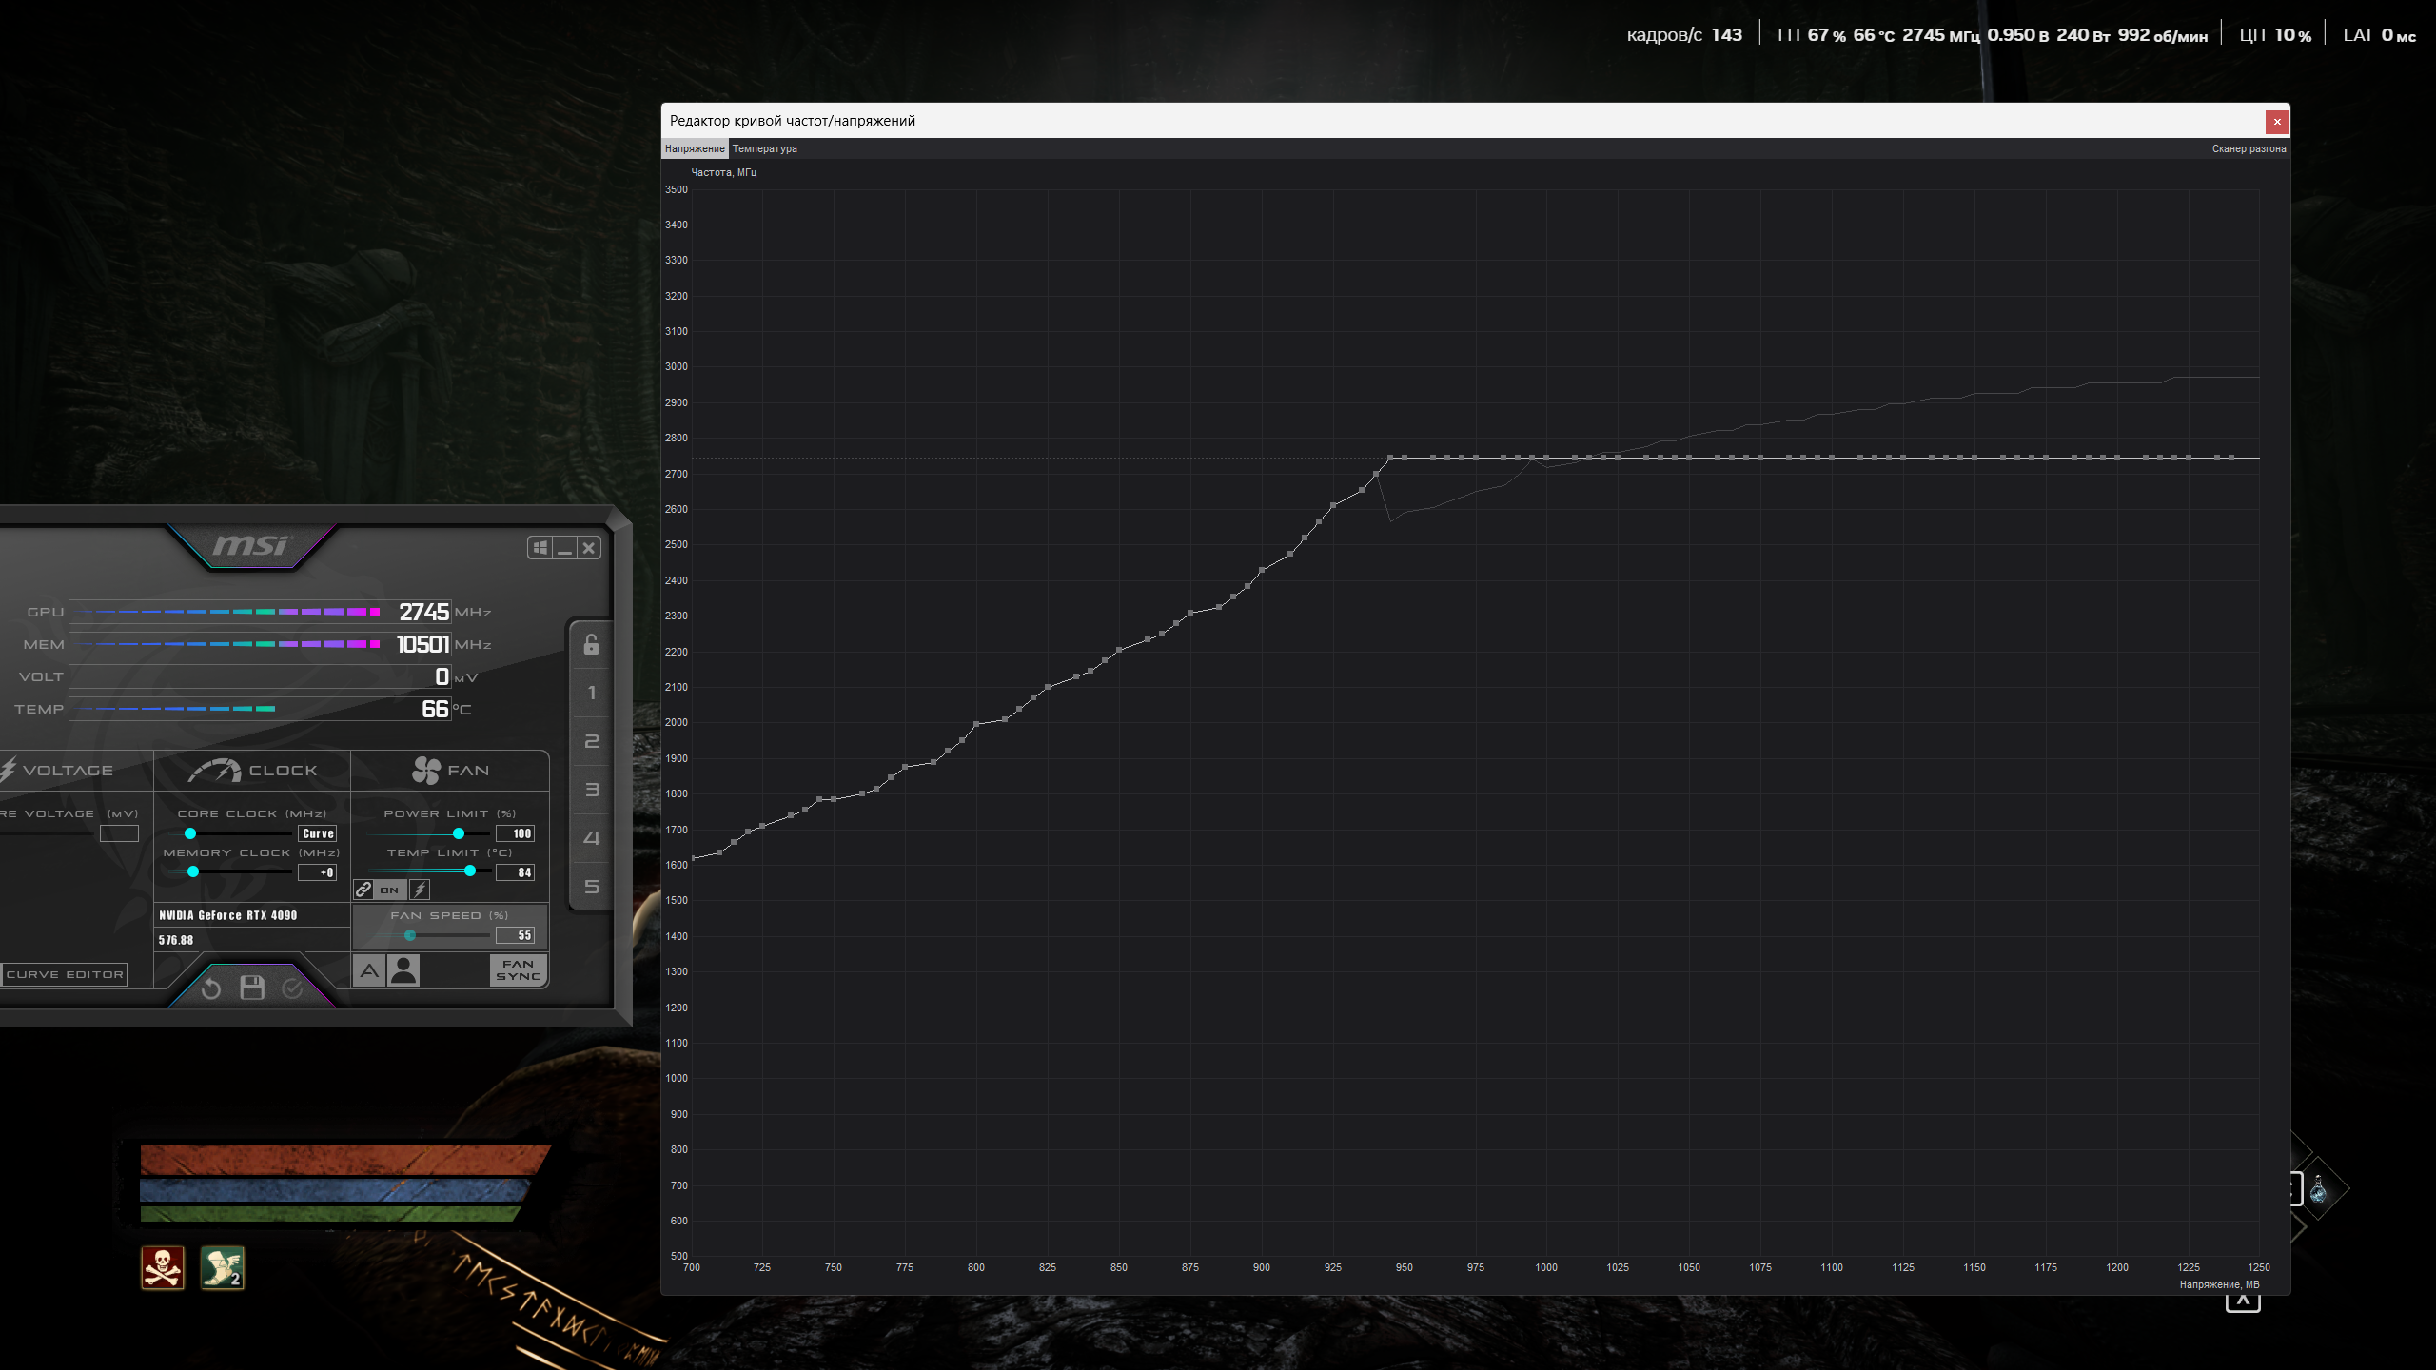Image resolution: width=2436 pixels, height=1370 pixels.
Task: Toggle automatic fan mode A button
Action: click(x=369, y=970)
